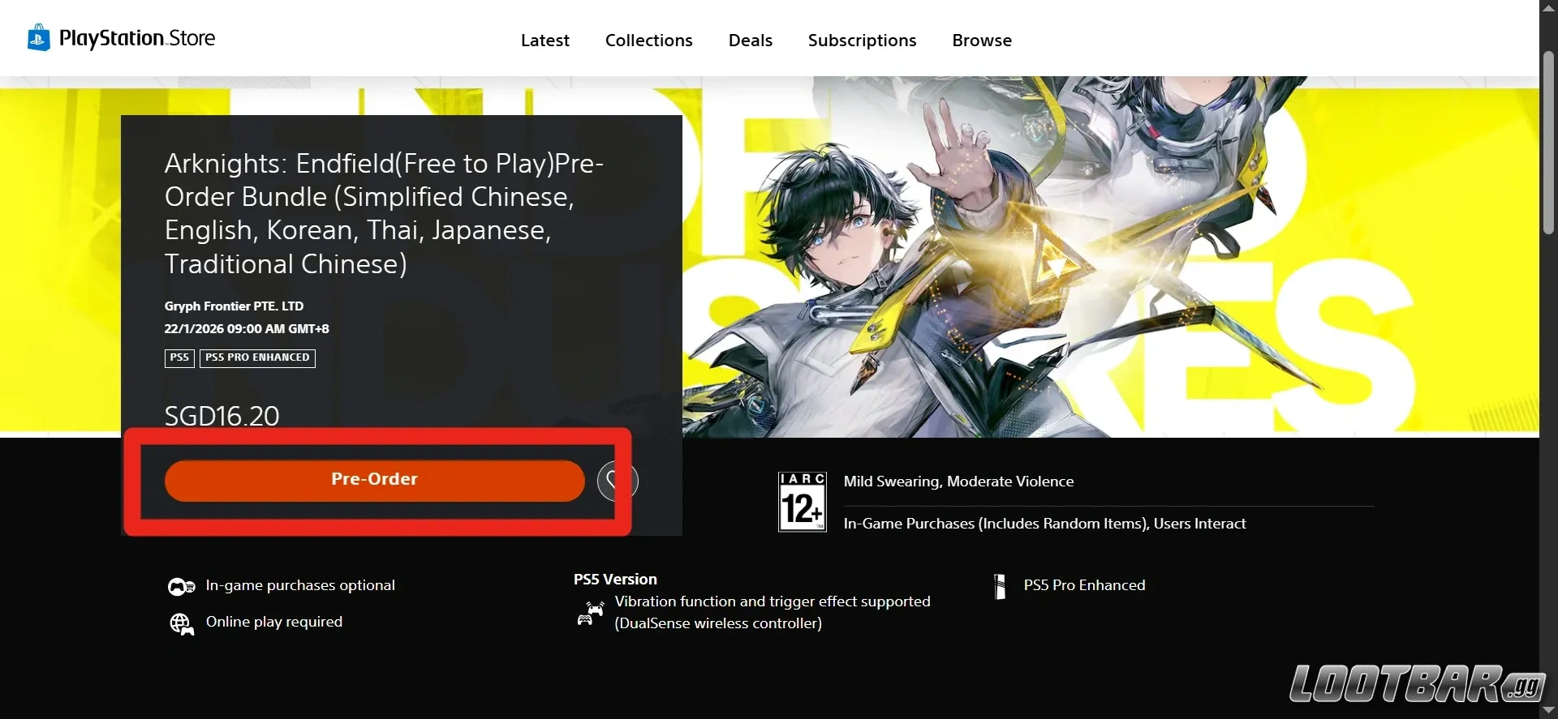Click 'Vibration function and trigger effect supported' text

coord(773,601)
